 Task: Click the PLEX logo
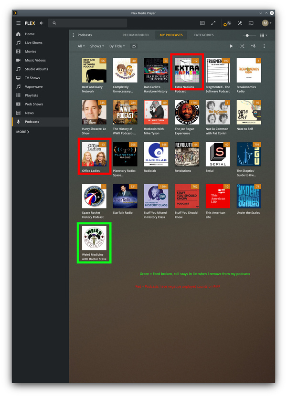[x=30, y=23]
